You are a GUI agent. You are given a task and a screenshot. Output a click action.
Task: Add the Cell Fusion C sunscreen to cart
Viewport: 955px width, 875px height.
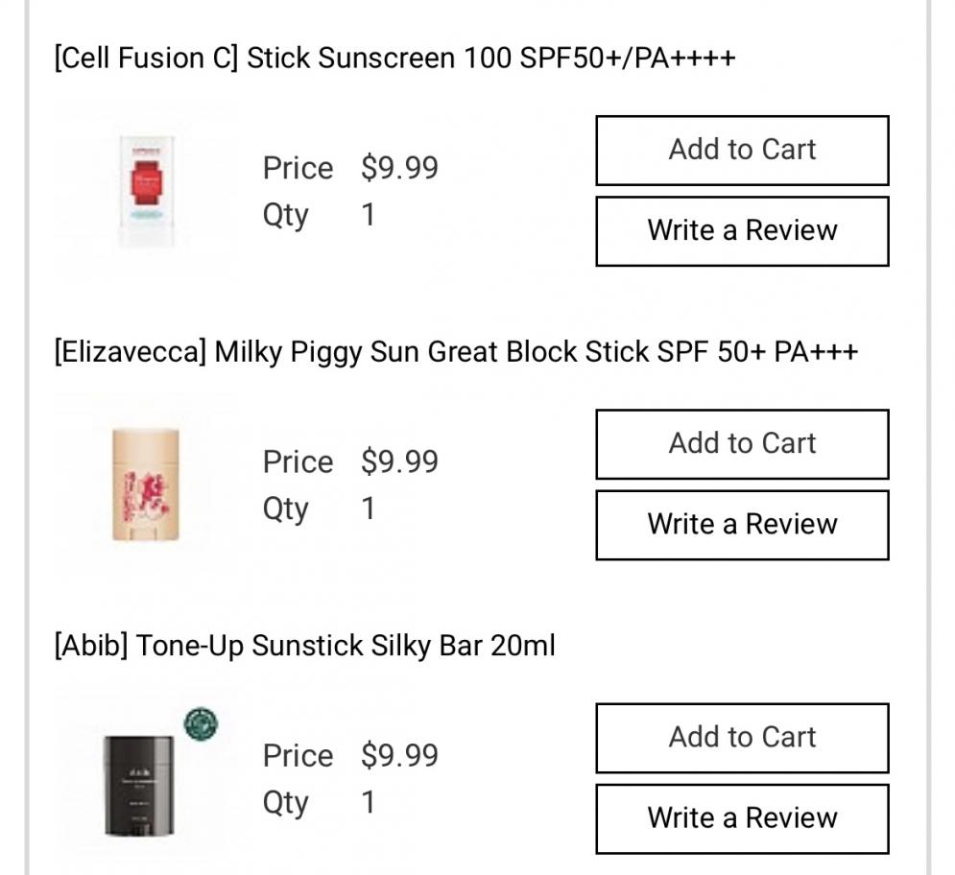pos(742,151)
